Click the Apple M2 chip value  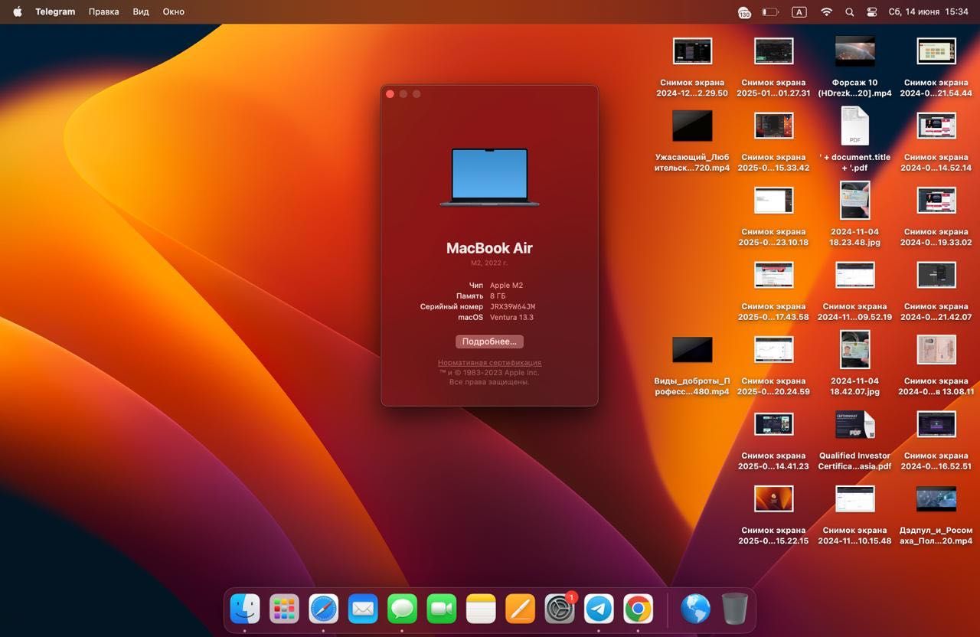(x=506, y=286)
